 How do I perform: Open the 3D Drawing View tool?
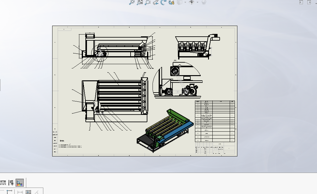pos(171,2)
